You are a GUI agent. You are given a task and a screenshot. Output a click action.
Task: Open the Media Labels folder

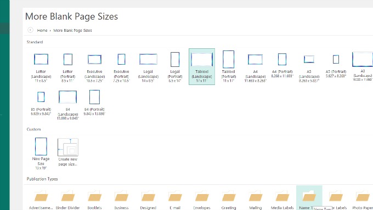tap(282, 199)
